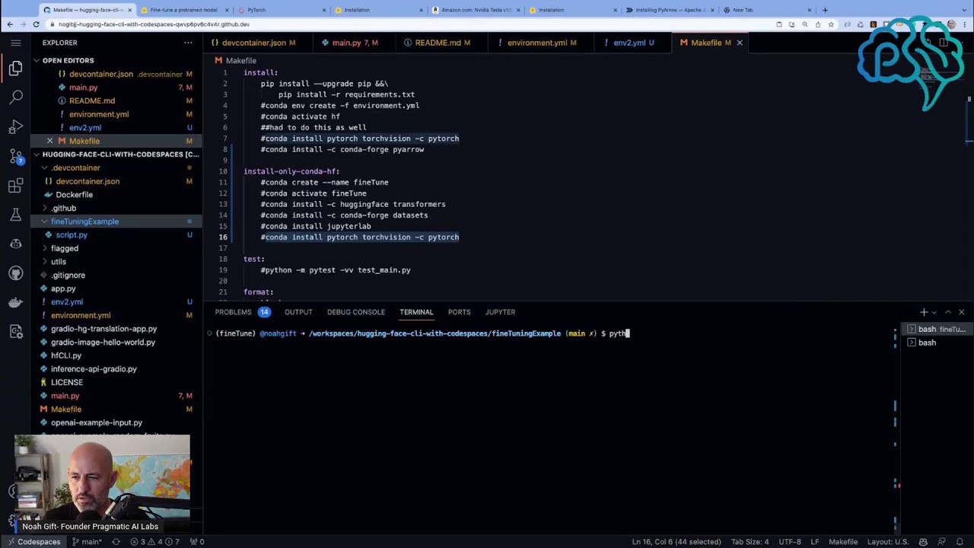Screen dimensions: 974x548
Task: Maximize the terminal panel size
Action: pos(947,312)
